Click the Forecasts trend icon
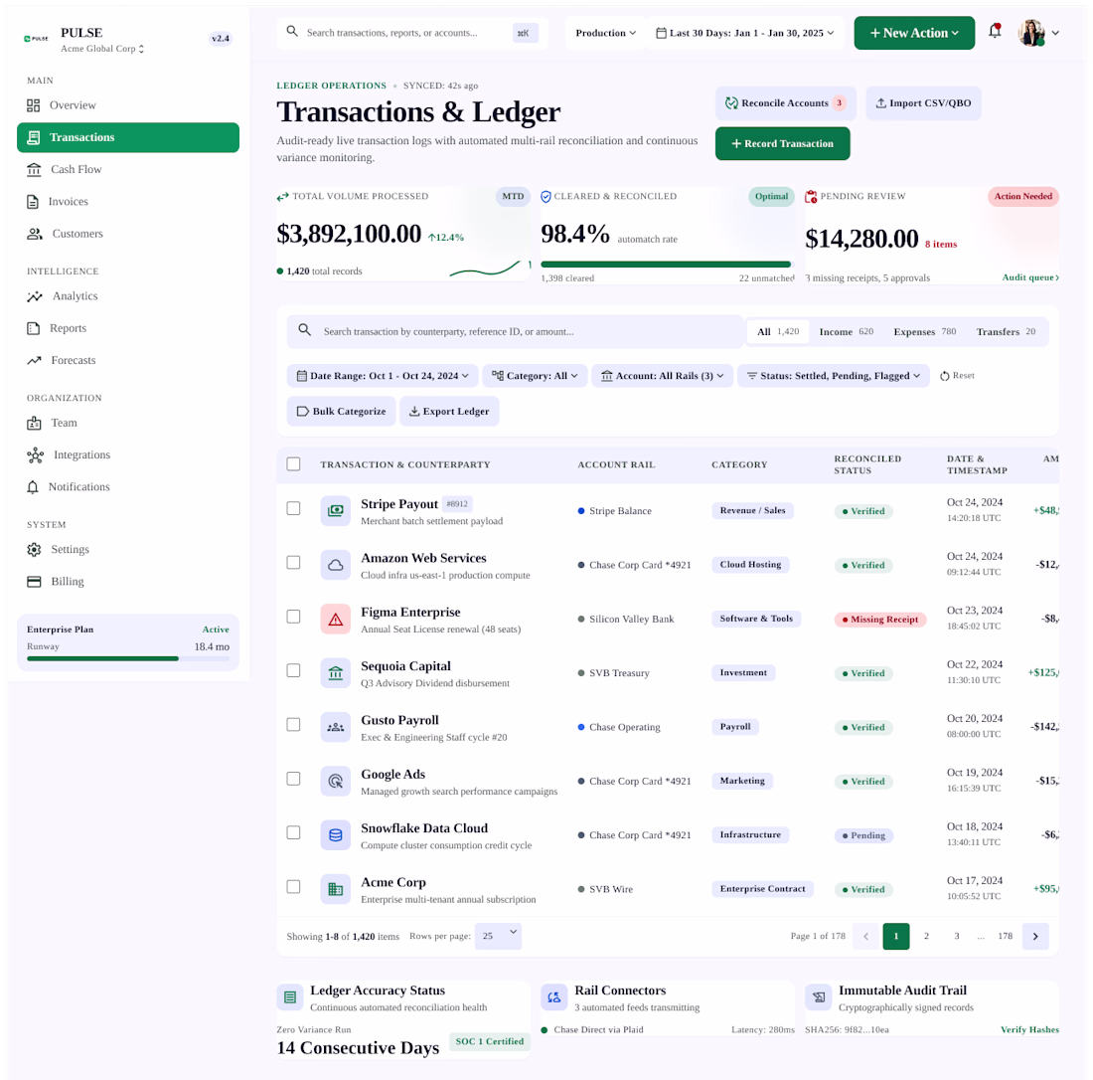 (x=34, y=361)
